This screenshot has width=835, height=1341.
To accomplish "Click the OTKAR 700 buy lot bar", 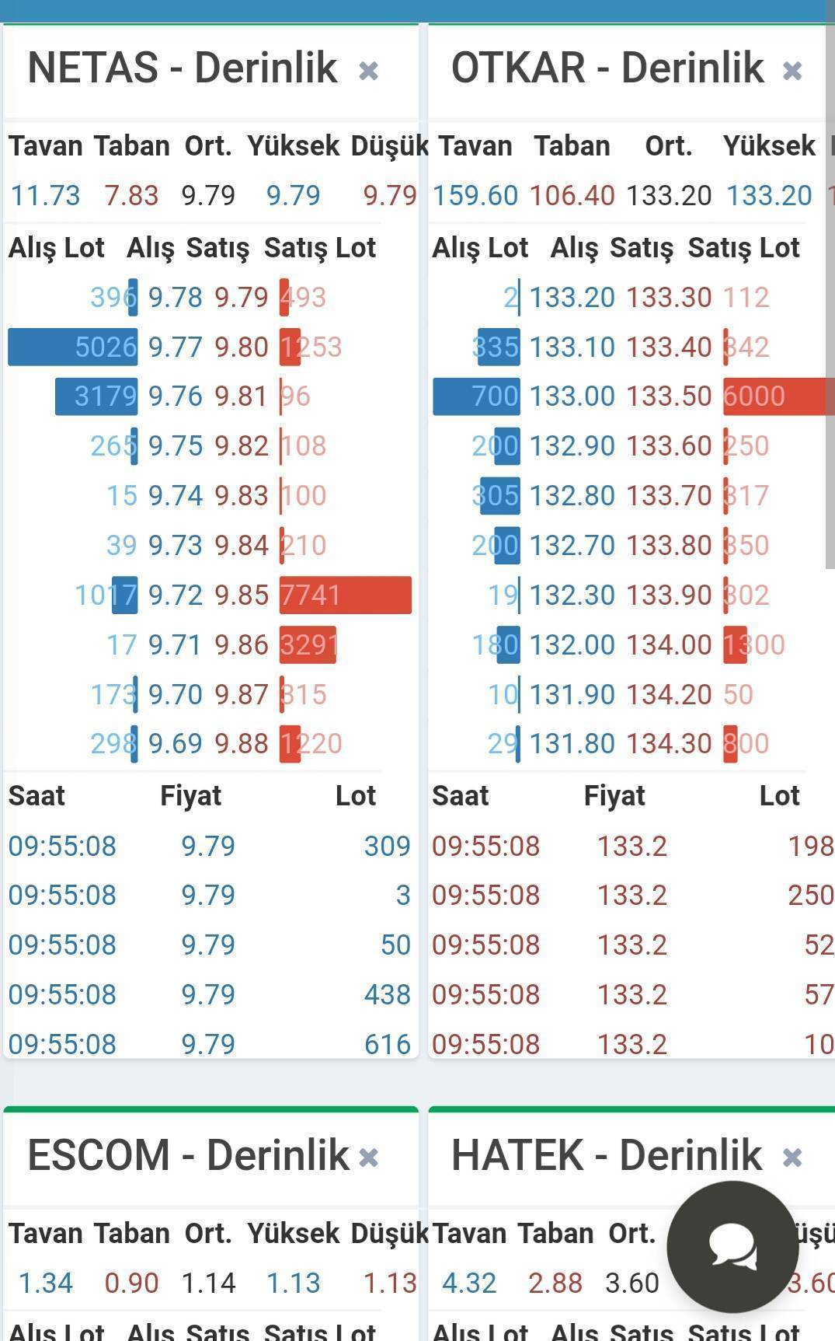I will (476, 396).
